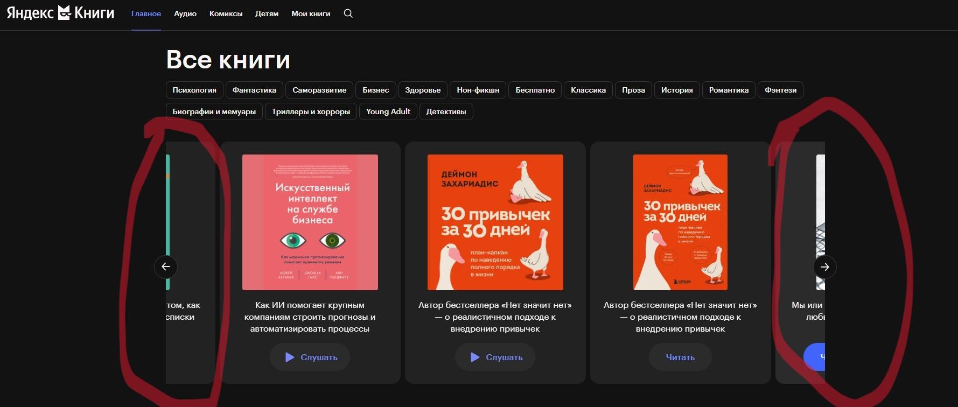This screenshot has height=407, width=958.
Task: Click the Все книги heading
Action: [x=228, y=59]
